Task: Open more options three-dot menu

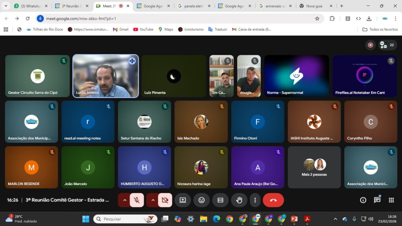Action: 255,200
